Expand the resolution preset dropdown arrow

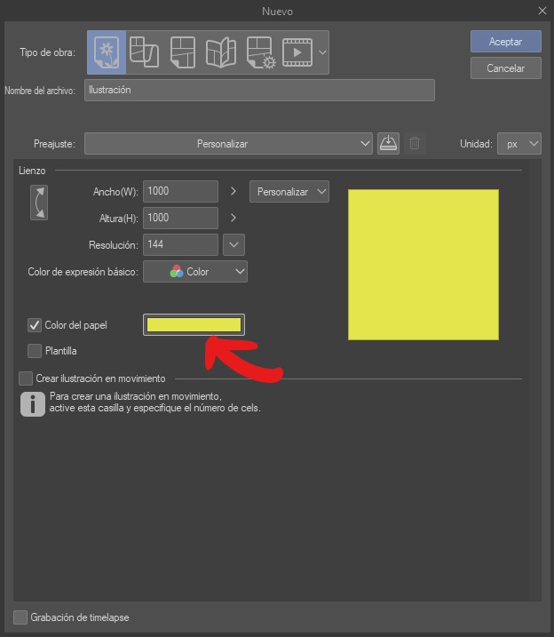coord(233,244)
